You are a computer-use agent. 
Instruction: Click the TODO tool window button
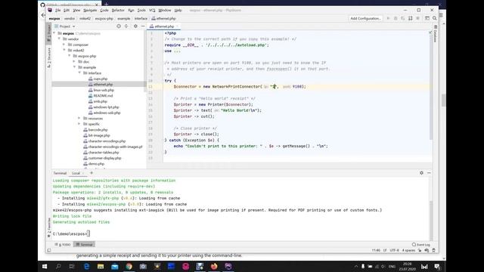click(63, 245)
